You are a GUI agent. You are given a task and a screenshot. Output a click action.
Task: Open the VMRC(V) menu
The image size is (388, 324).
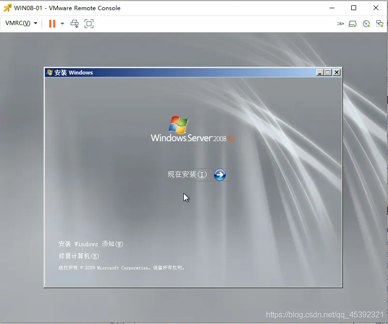pyautogui.click(x=21, y=23)
